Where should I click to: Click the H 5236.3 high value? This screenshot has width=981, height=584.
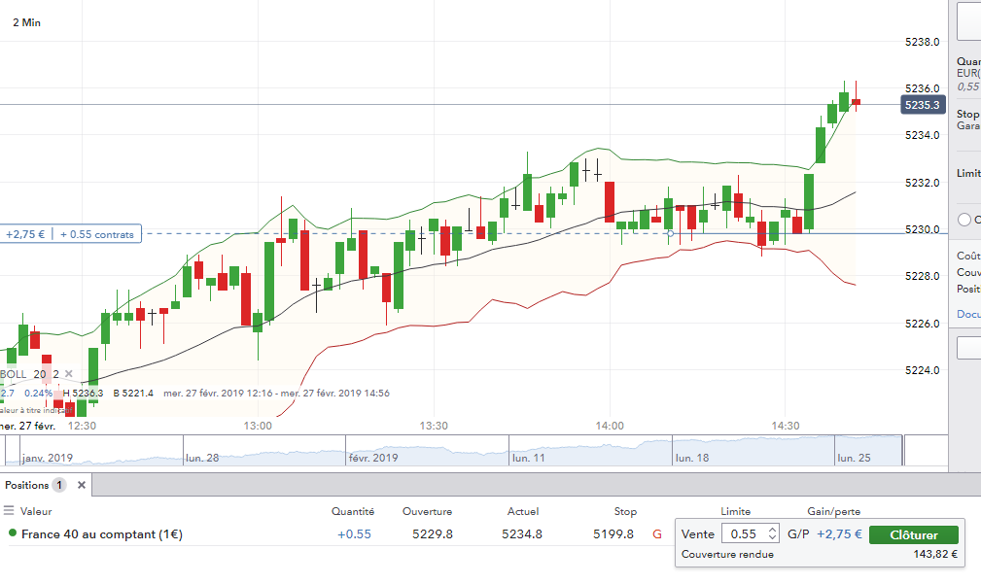84,394
